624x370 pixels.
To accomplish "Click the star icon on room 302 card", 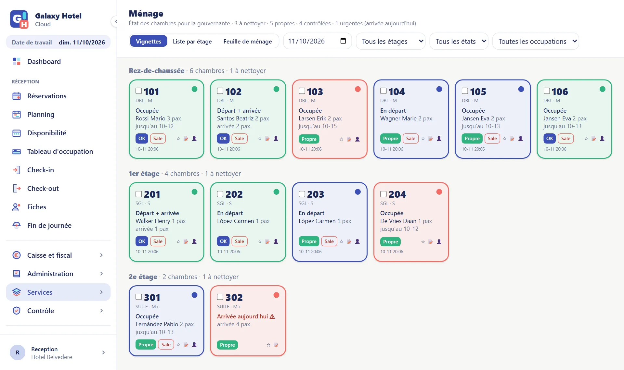I will tap(268, 345).
